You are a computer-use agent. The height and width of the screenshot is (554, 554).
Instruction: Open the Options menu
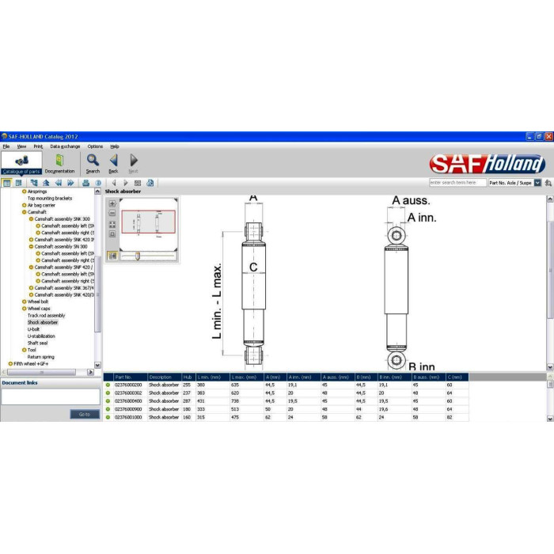[x=95, y=146]
